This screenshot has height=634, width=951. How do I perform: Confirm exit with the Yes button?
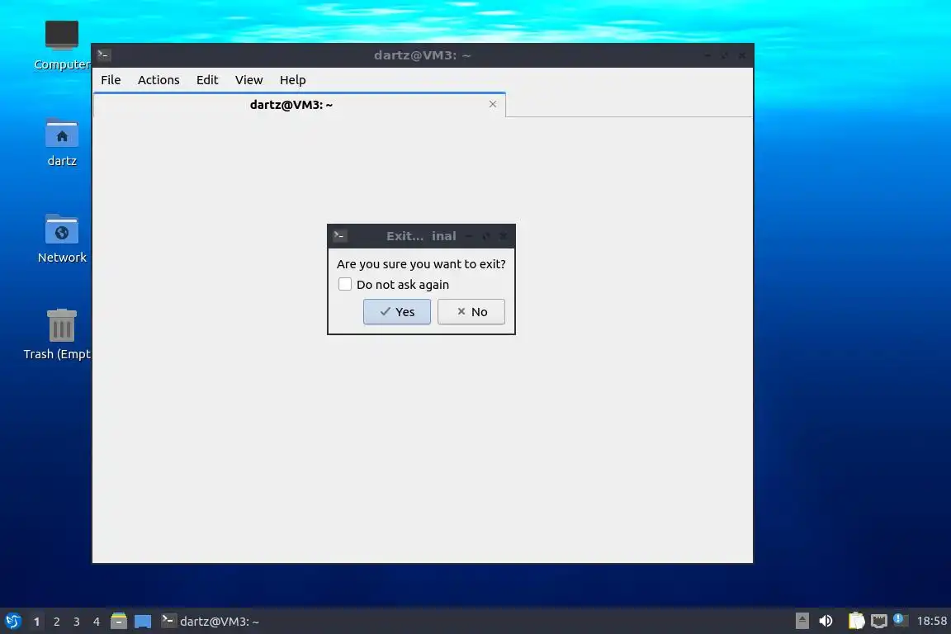click(396, 312)
